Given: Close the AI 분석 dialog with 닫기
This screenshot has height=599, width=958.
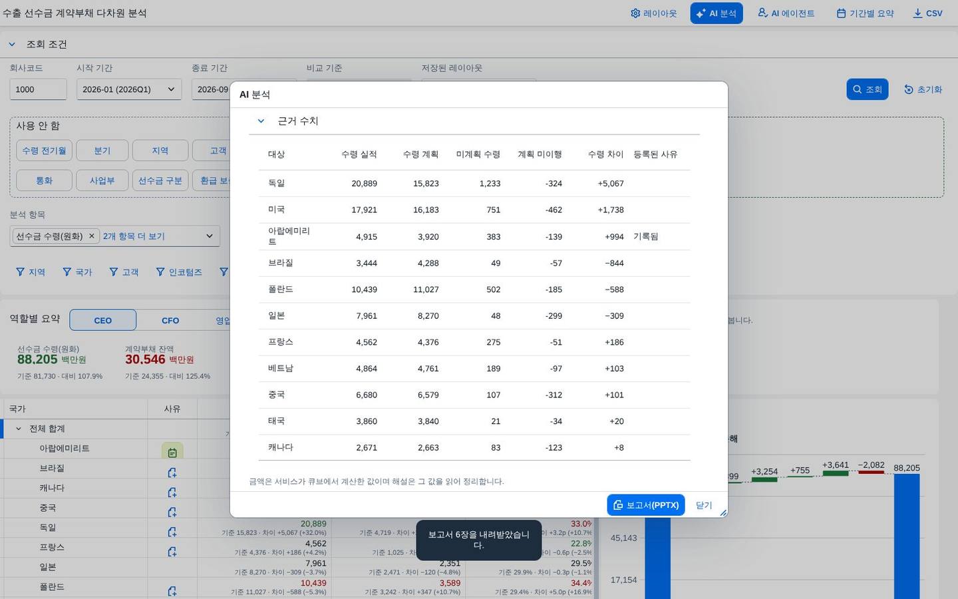Looking at the screenshot, I should (704, 505).
